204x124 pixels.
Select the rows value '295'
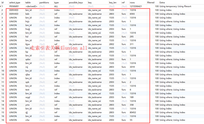click(x=132, y=37)
